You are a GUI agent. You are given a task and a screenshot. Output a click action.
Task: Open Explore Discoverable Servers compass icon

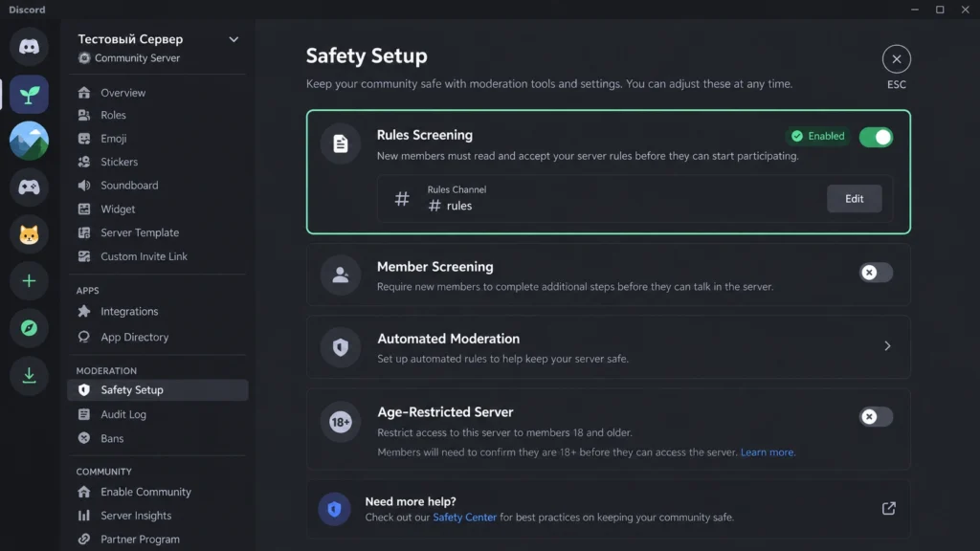(29, 328)
